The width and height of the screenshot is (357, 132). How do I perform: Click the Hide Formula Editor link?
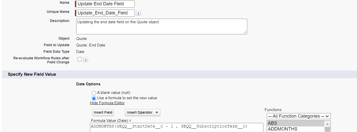[x=107, y=103]
